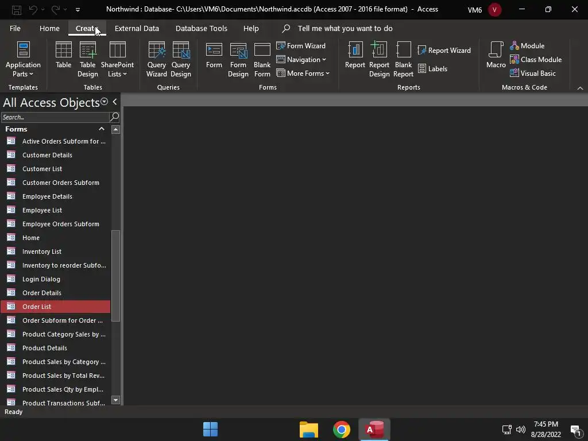Collapse the navigation pane with shutter arrow
This screenshot has width=588, height=441.
click(115, 102)
